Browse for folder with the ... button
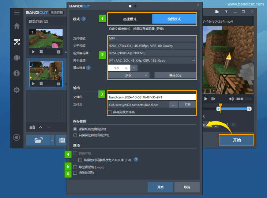 tap(173, 105)
